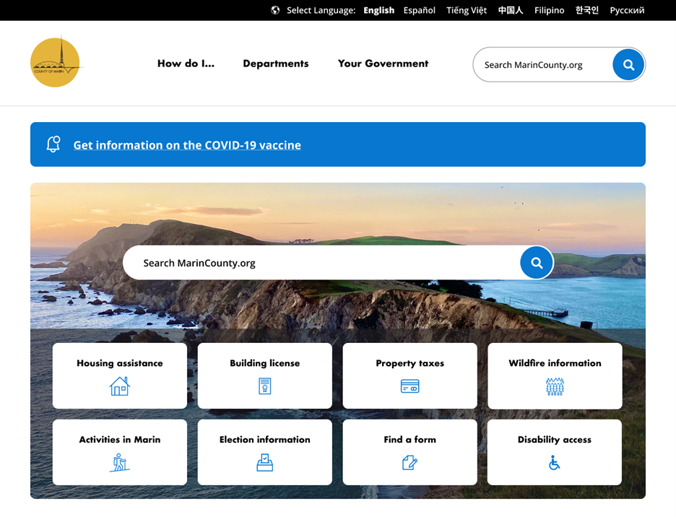Switch language to 한국인
The height and width of the screenshot is (517, 676).
(x=586, y=10)
